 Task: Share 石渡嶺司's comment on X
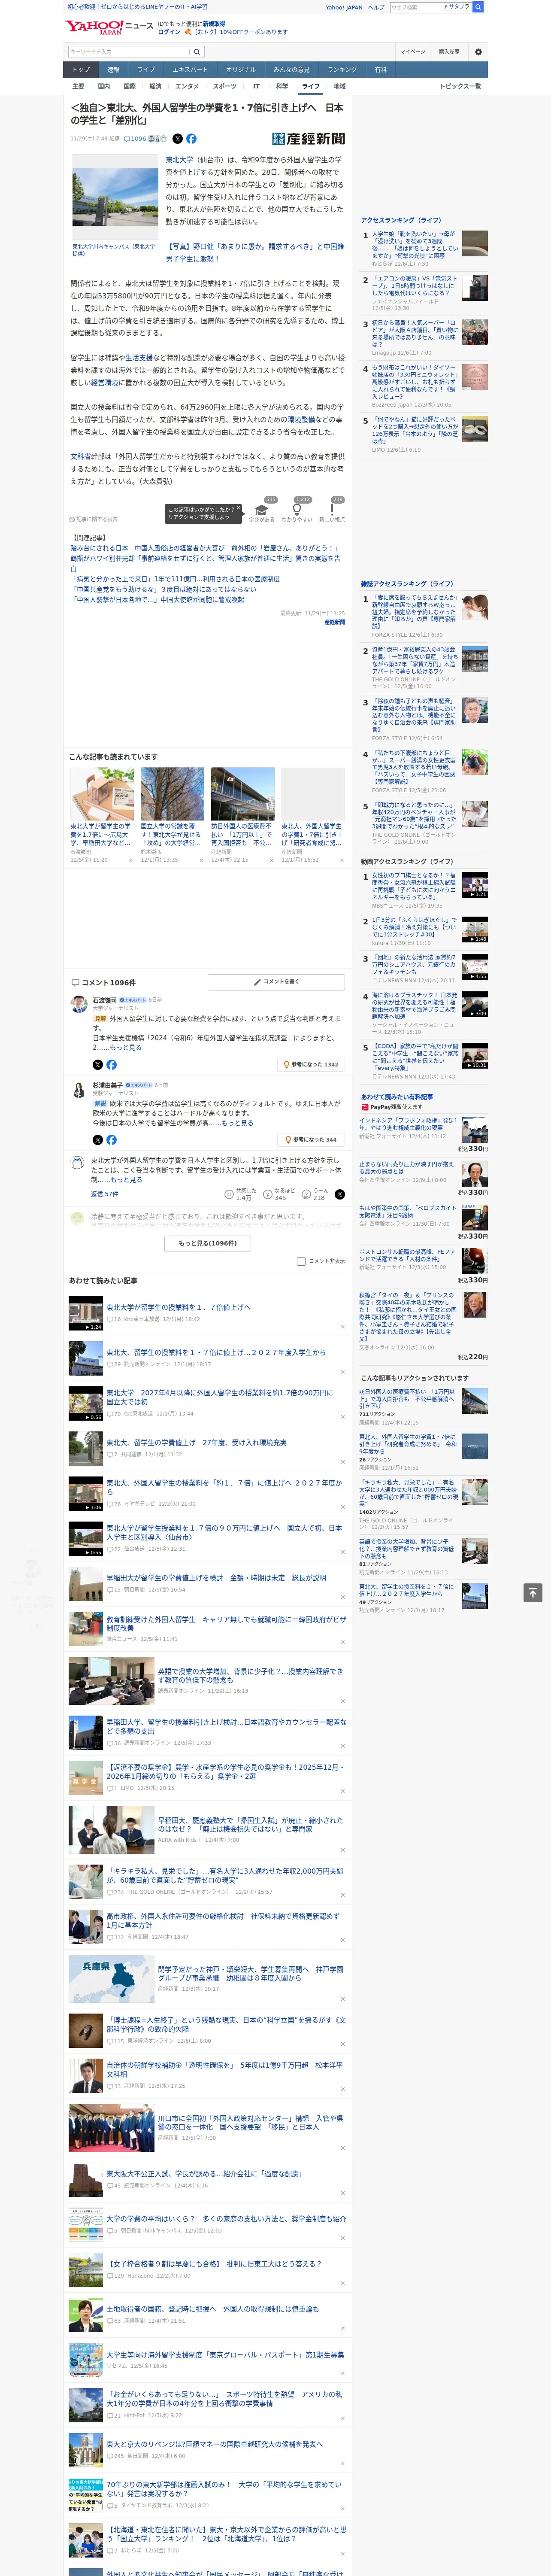click(x=98, y=1065)
